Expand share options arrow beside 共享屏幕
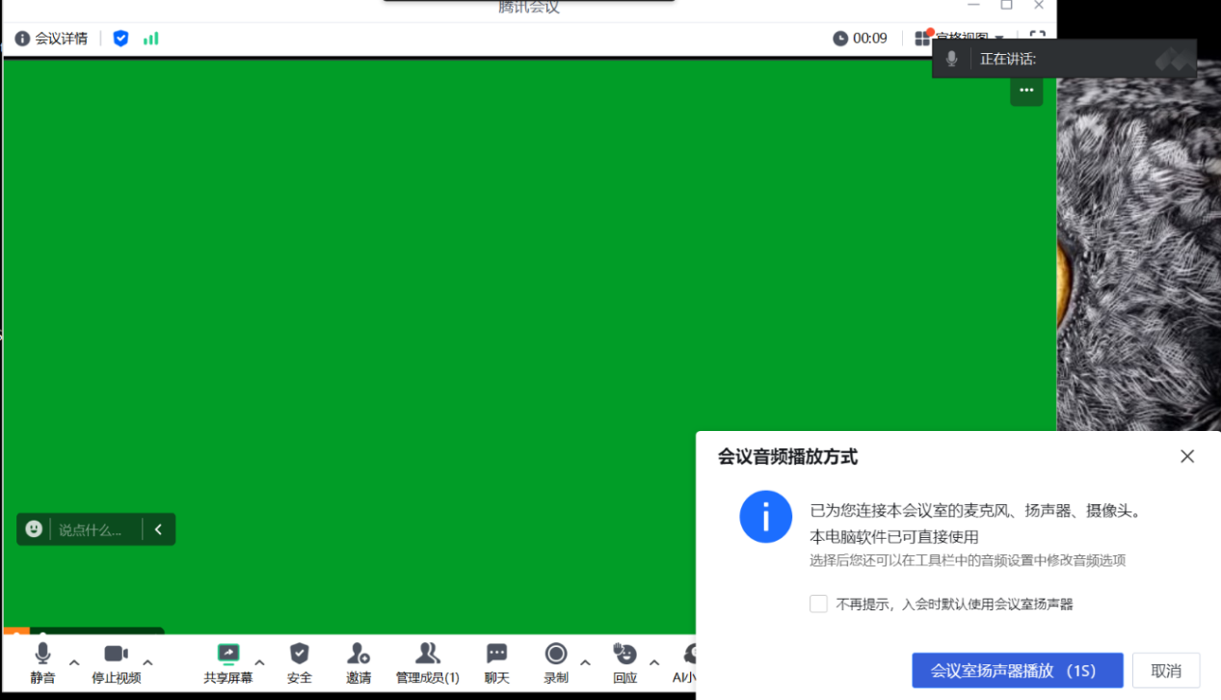Image resolution: width=1221 pixels, height=700 pixels. [x=259, y=662]
